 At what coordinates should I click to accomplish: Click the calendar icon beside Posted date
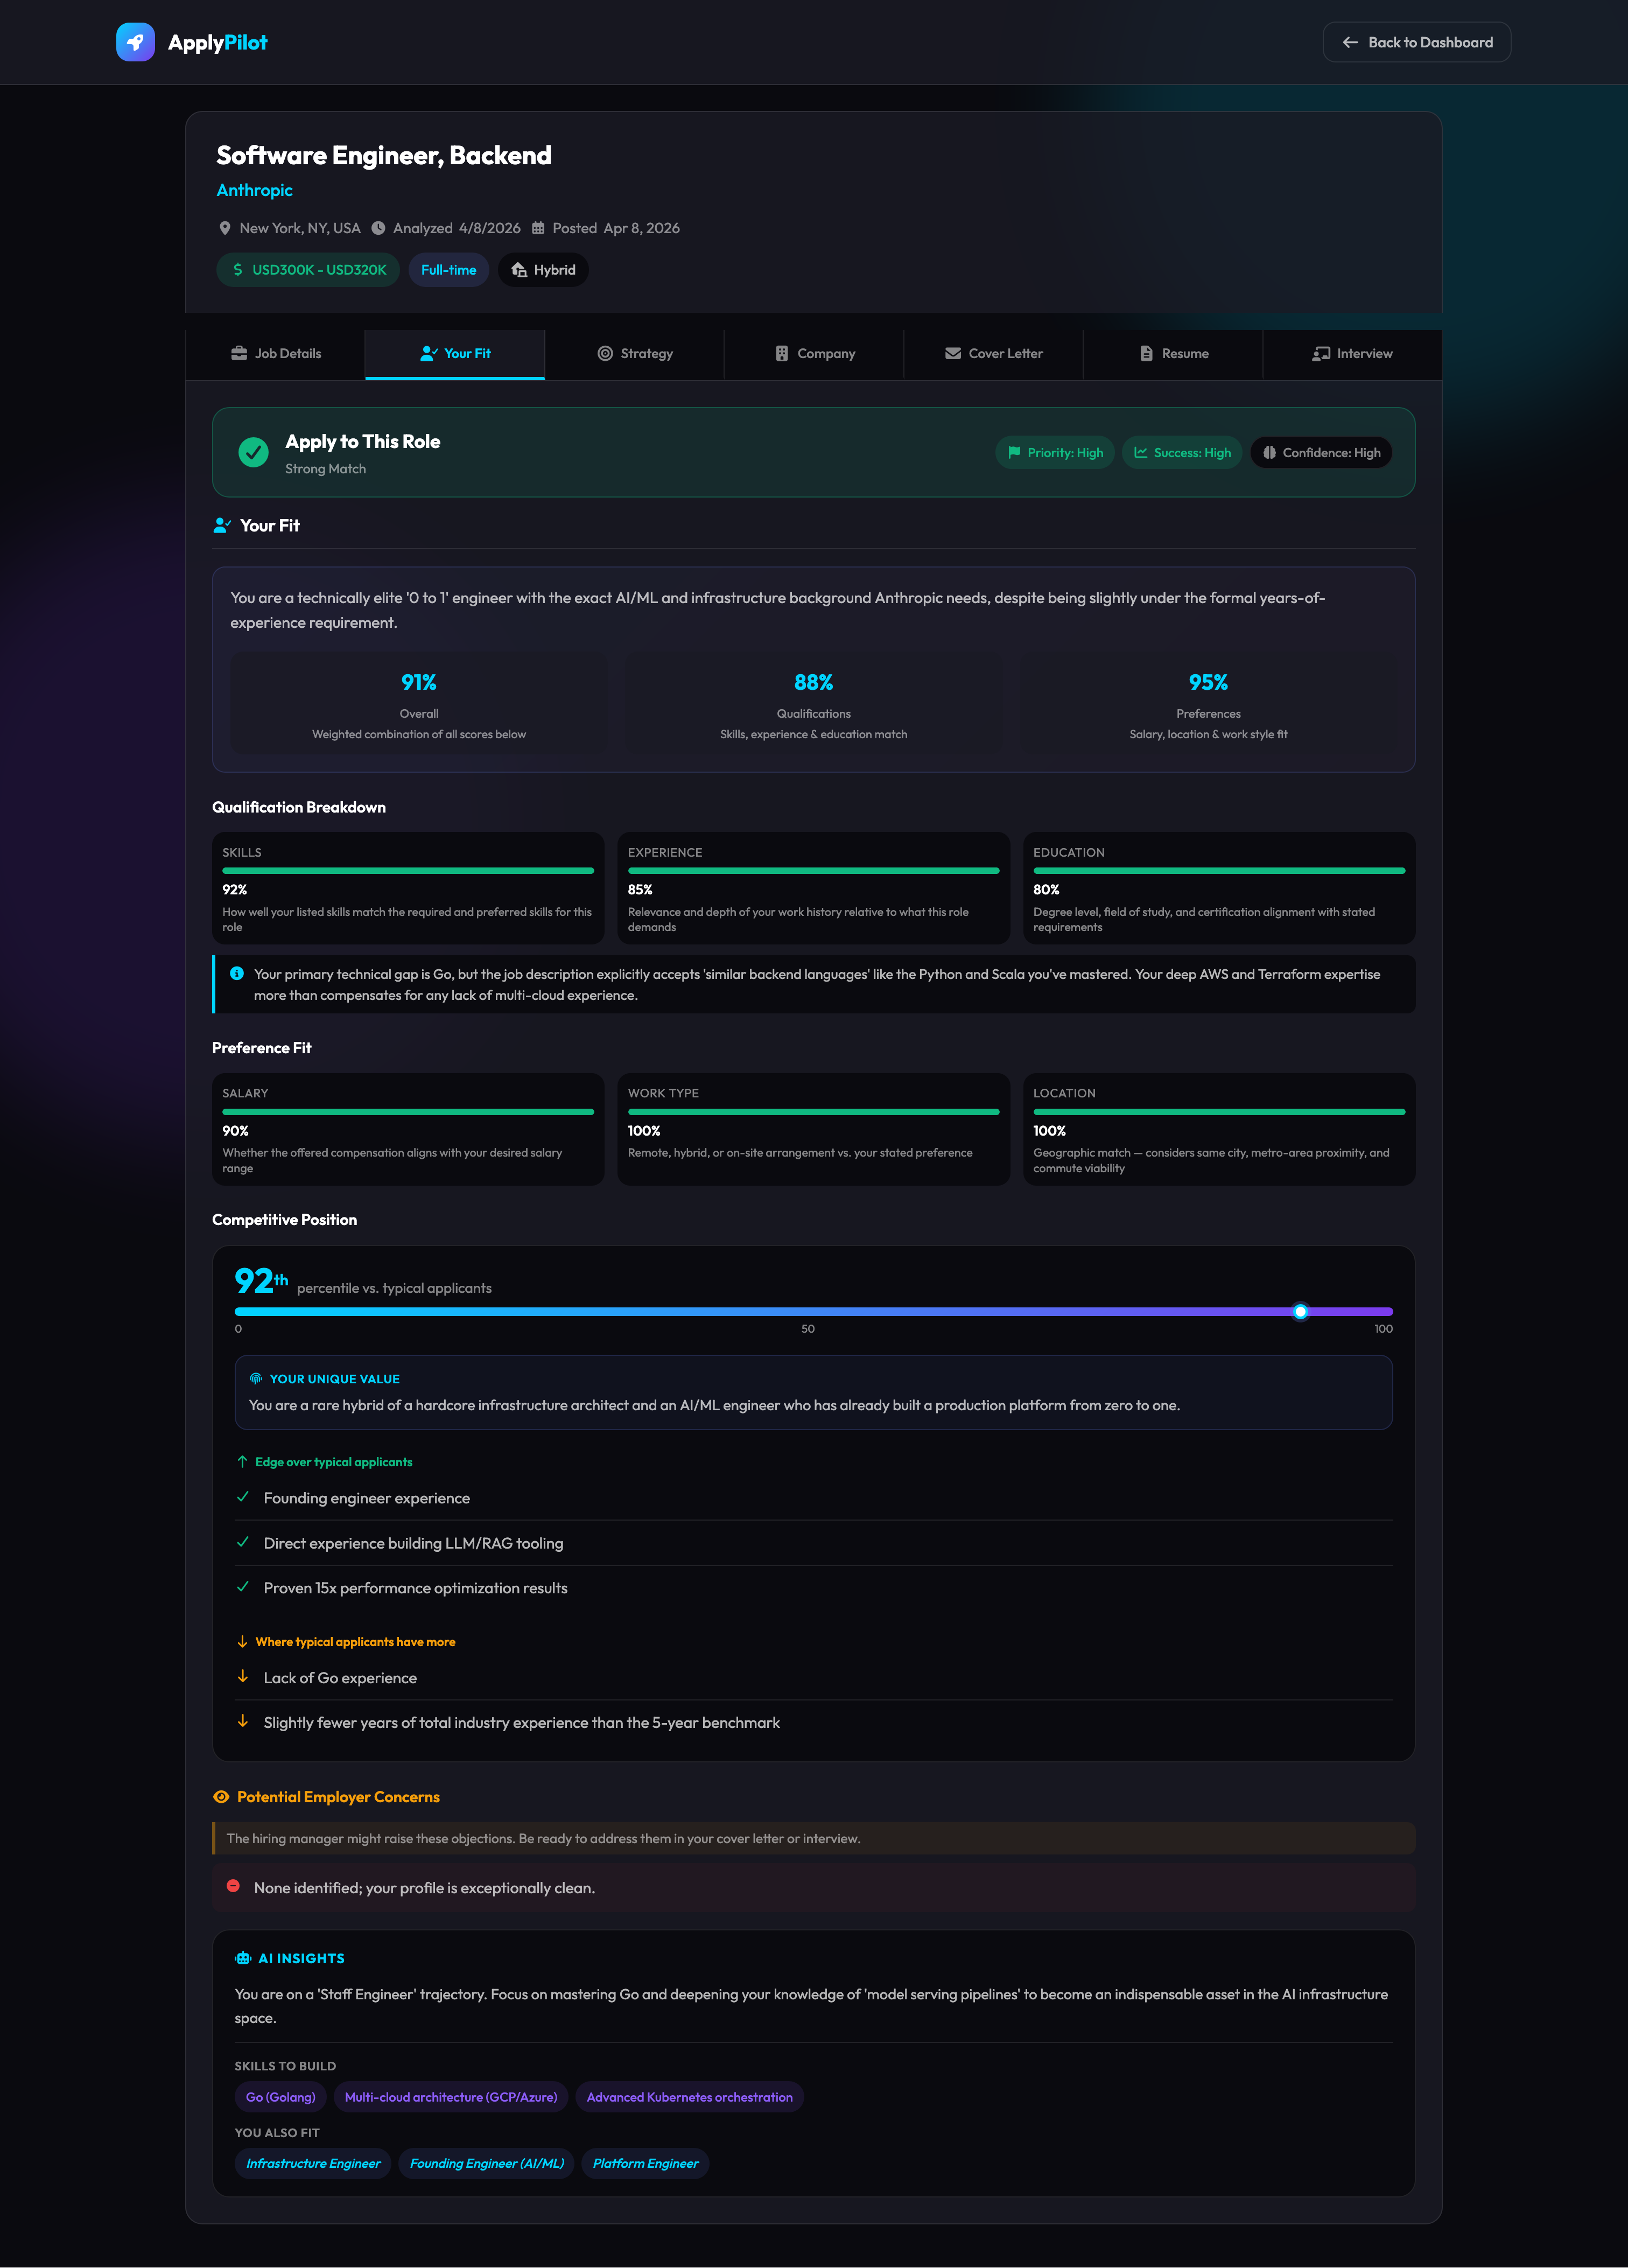pyautogui.click(x=538, y=228)
